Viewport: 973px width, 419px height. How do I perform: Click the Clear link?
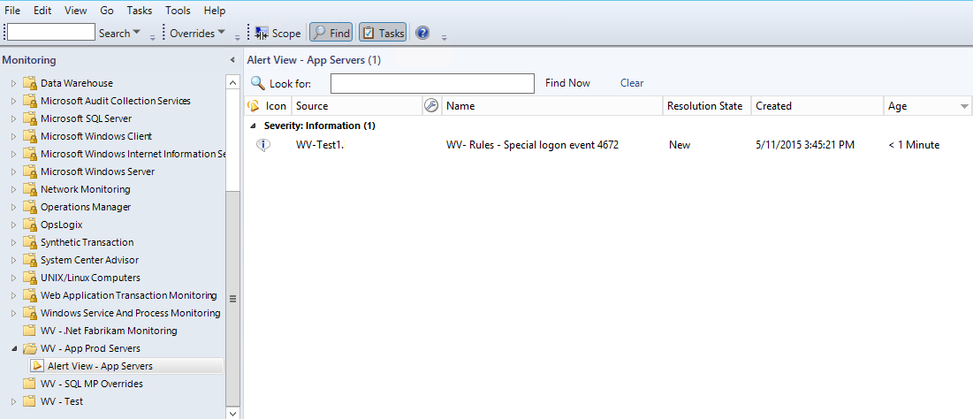click(632, 83)
